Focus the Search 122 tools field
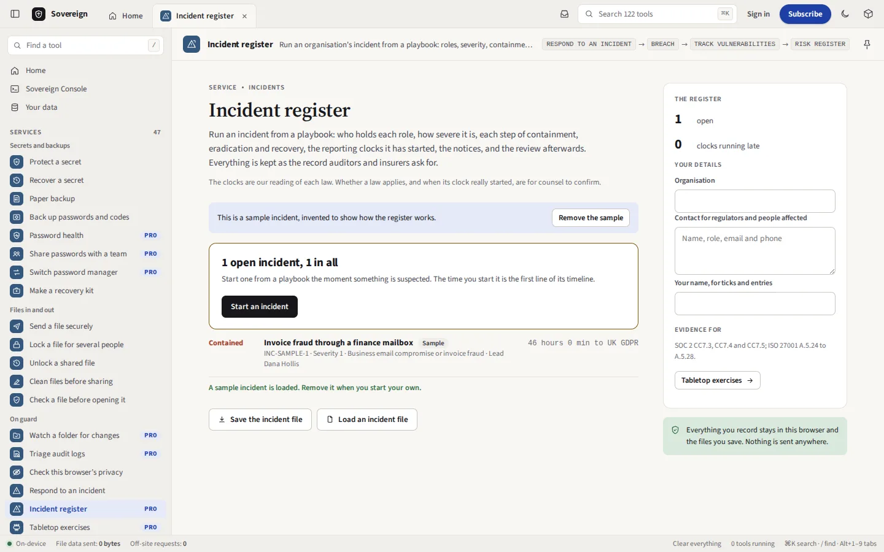 coord(657,14)
